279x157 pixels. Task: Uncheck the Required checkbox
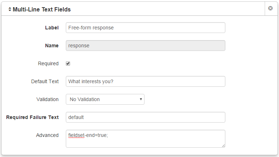pyautogui.click(x=68, y=63)
